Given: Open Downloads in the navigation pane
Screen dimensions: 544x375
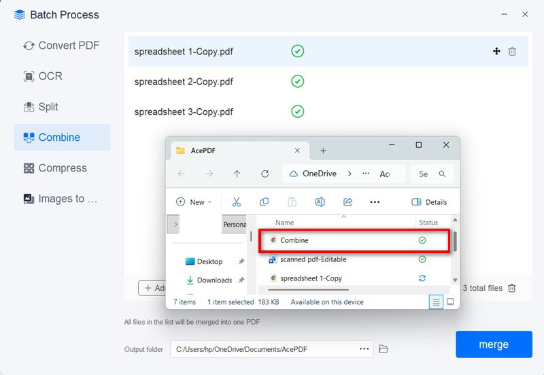Looking at the screenshot, I should coord(209,280).
